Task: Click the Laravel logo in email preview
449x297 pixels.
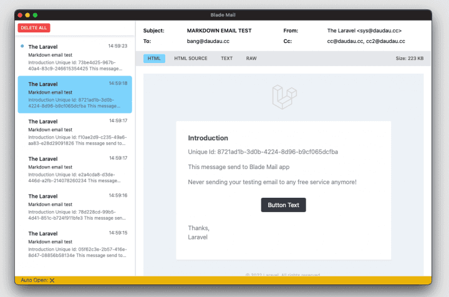Action: click(284, 97)
